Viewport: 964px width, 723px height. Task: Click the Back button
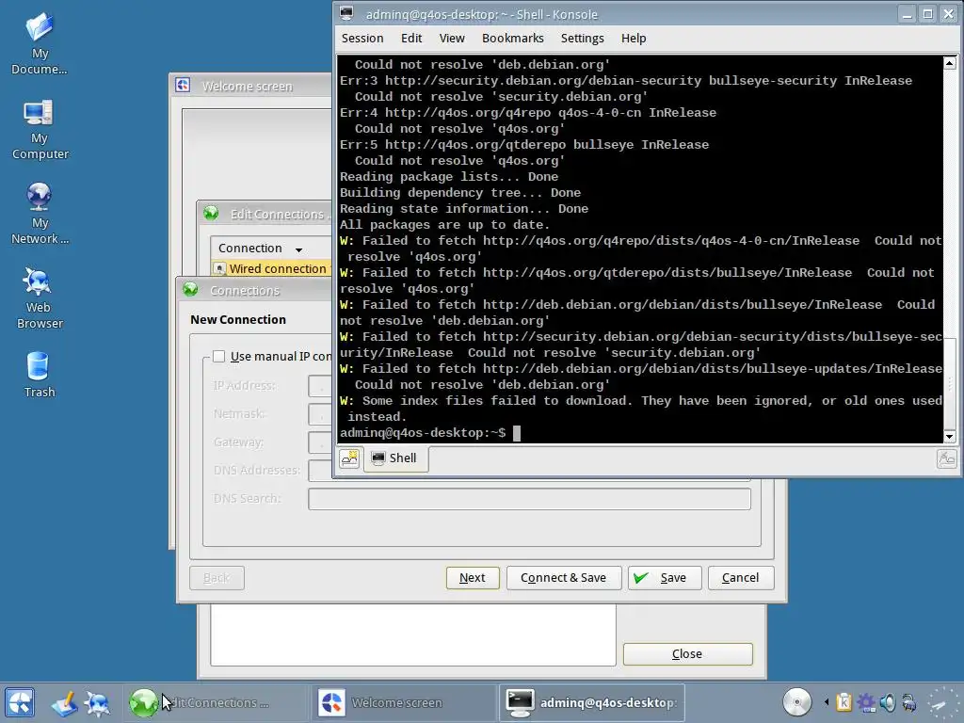217,578
